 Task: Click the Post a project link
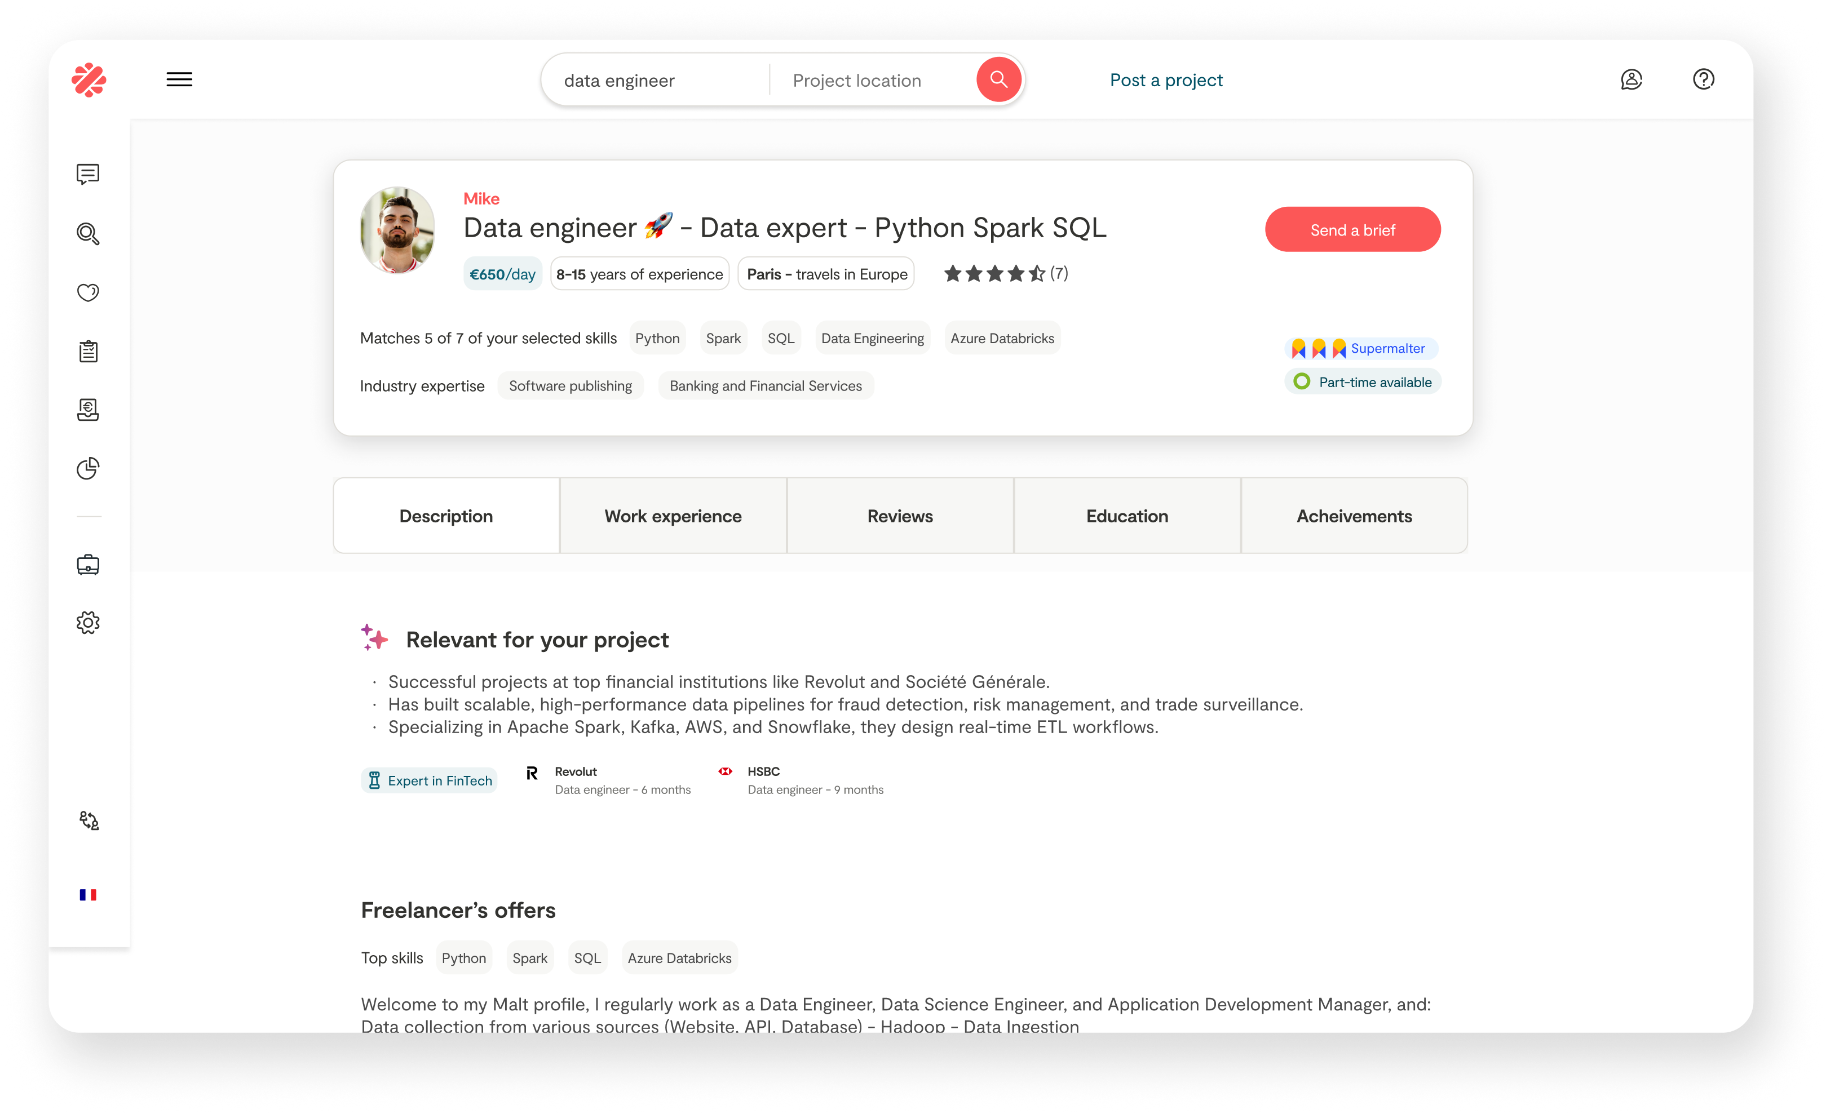pos(1166,80)
